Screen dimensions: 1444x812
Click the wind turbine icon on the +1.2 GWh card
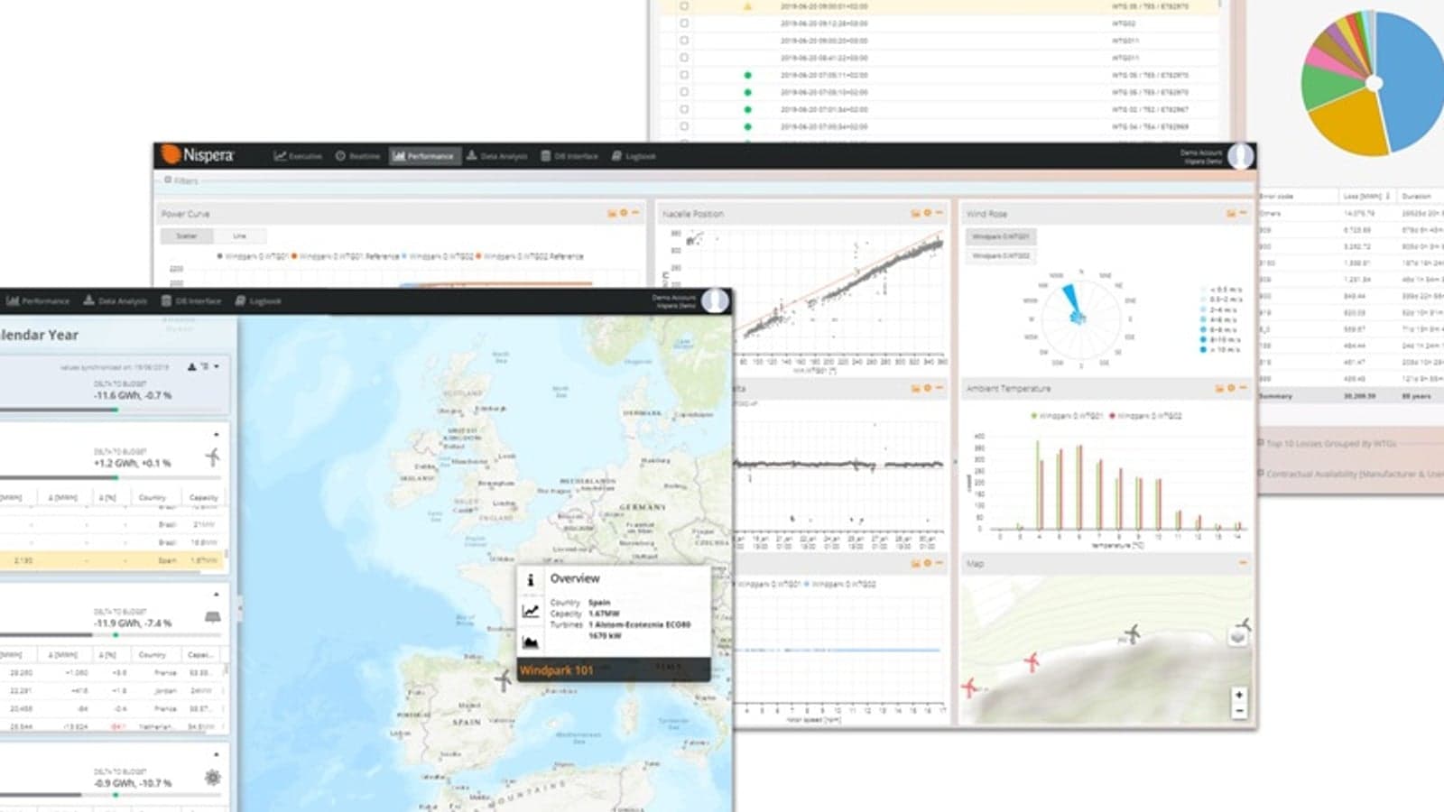click(x=212, y=457)
